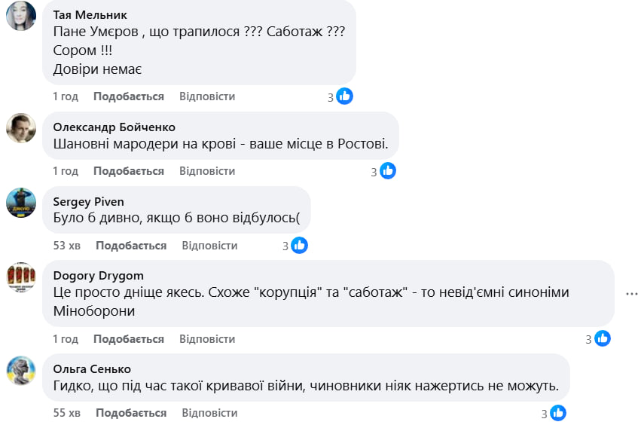Reply to Олександр Бойченко using Відповісти
Viewport: 638px width, 425px height.
click(x=207, y=171)
